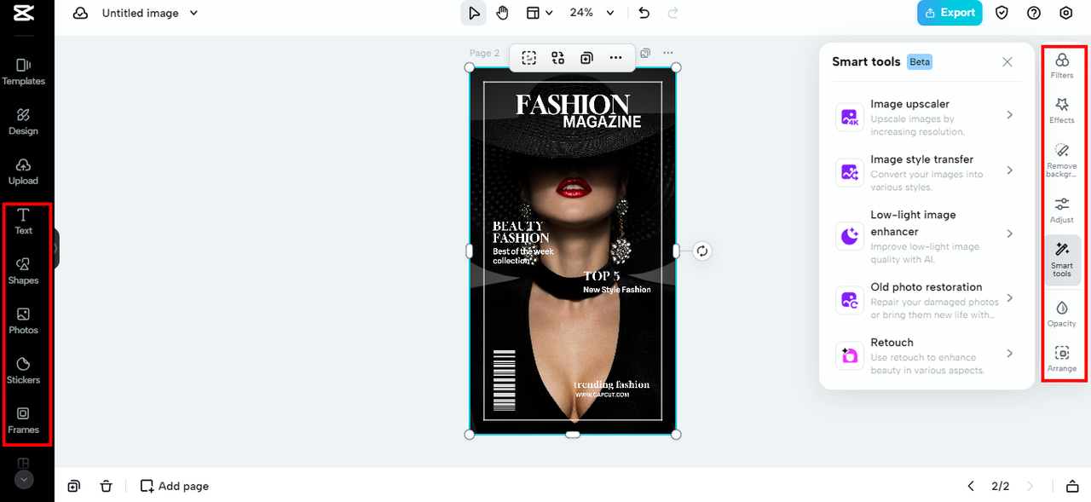Image resolution: width=1091 pixels, height=502 pixels.
Task: Click the duplicate page icon in bottom bar
Action: pyautogui.click(x=74, y=486)
